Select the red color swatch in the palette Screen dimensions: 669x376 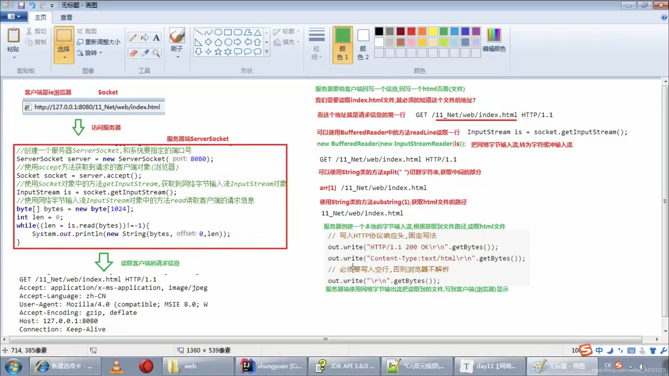pos(411,31)
